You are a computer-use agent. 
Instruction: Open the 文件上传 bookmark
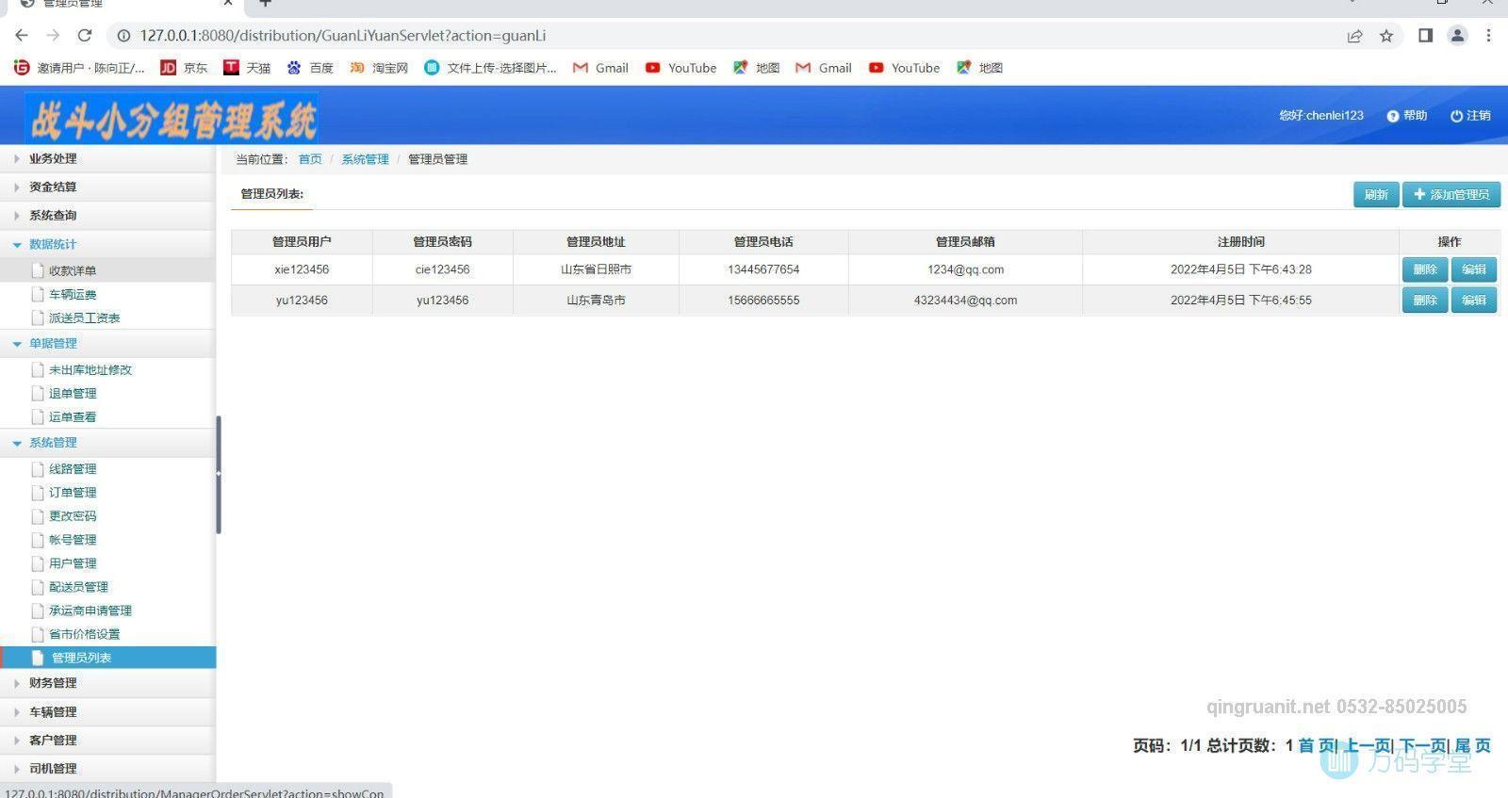pos(490,68)
